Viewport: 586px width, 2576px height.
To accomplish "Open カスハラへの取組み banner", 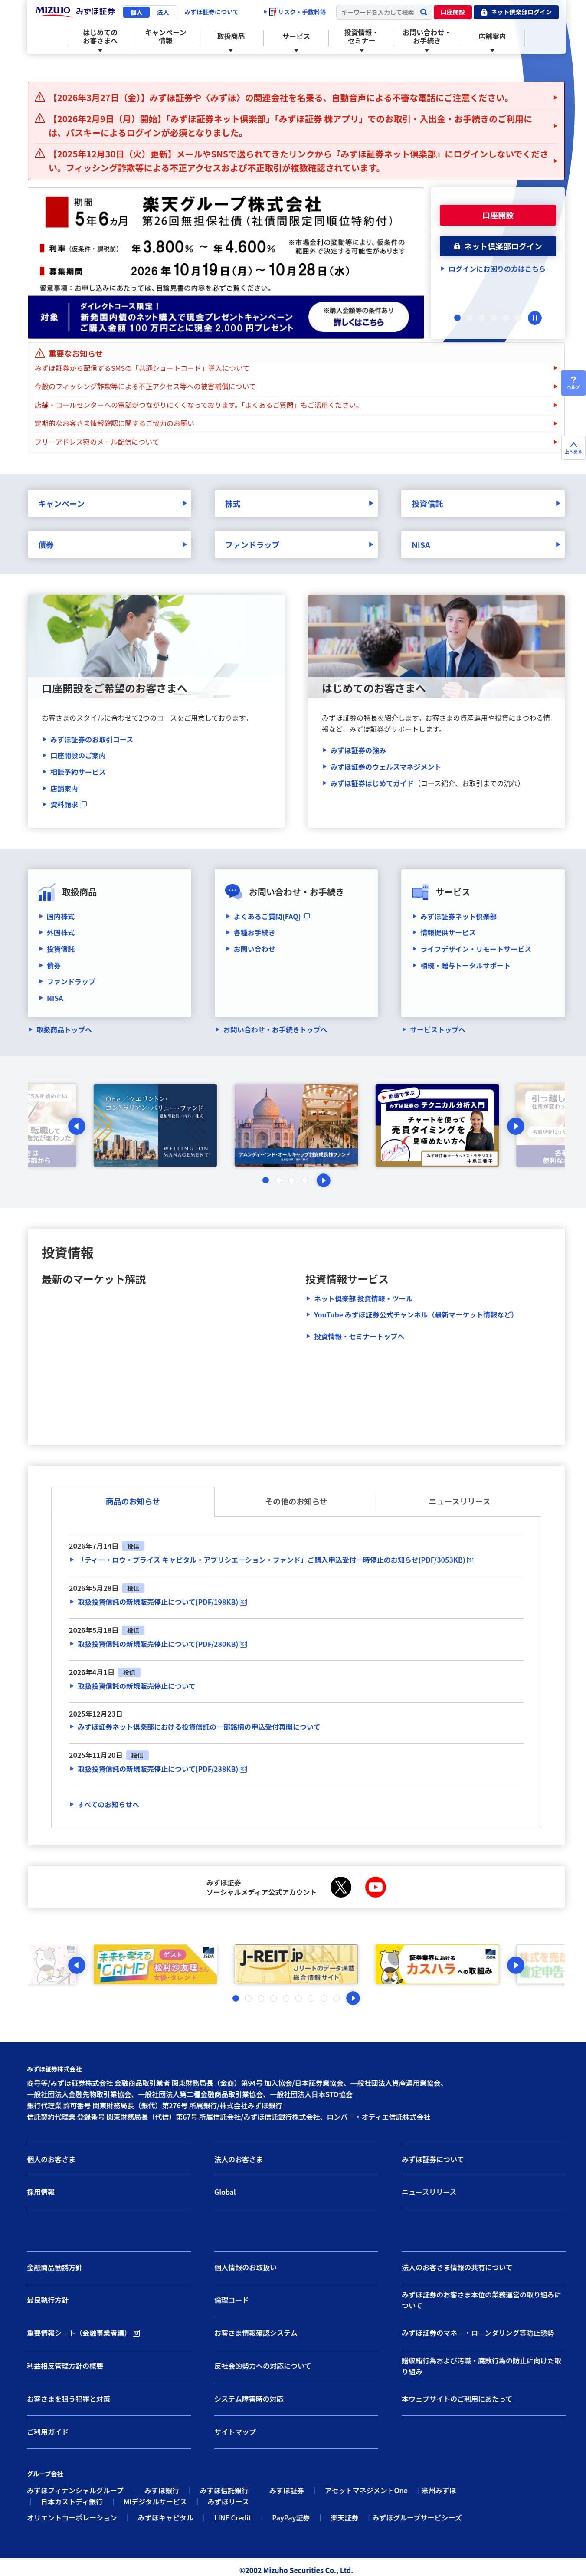I will click(x=437, y=1964).
